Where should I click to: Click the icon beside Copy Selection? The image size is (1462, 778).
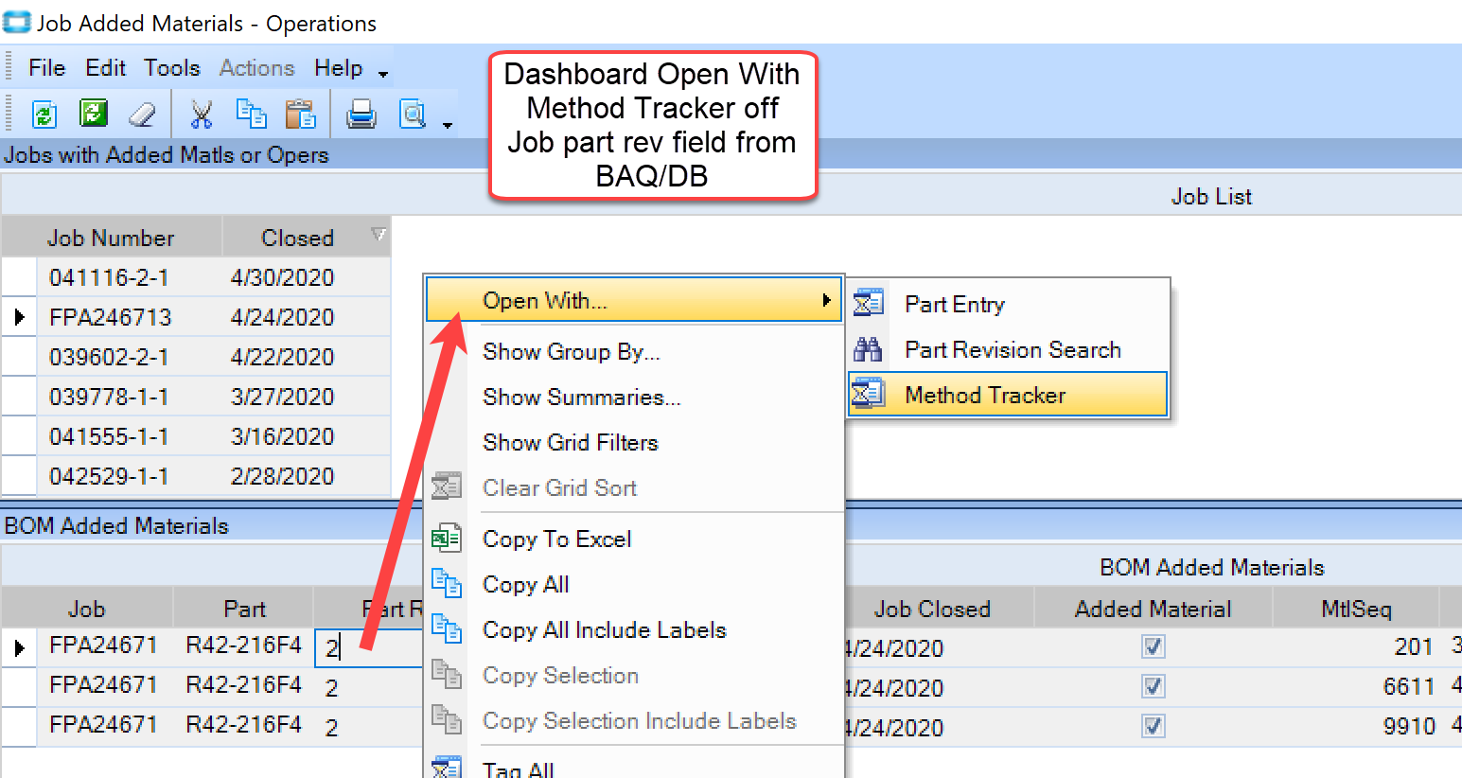click(x=446, y=675)
